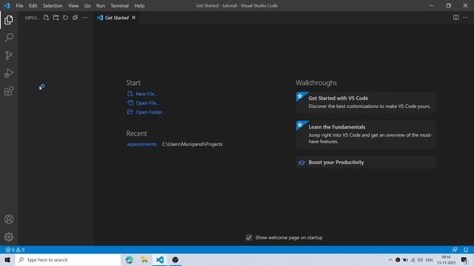Open the Extensions view
Image resolution: width=474 pixels, height=266 pixels.
click(9, 91)
